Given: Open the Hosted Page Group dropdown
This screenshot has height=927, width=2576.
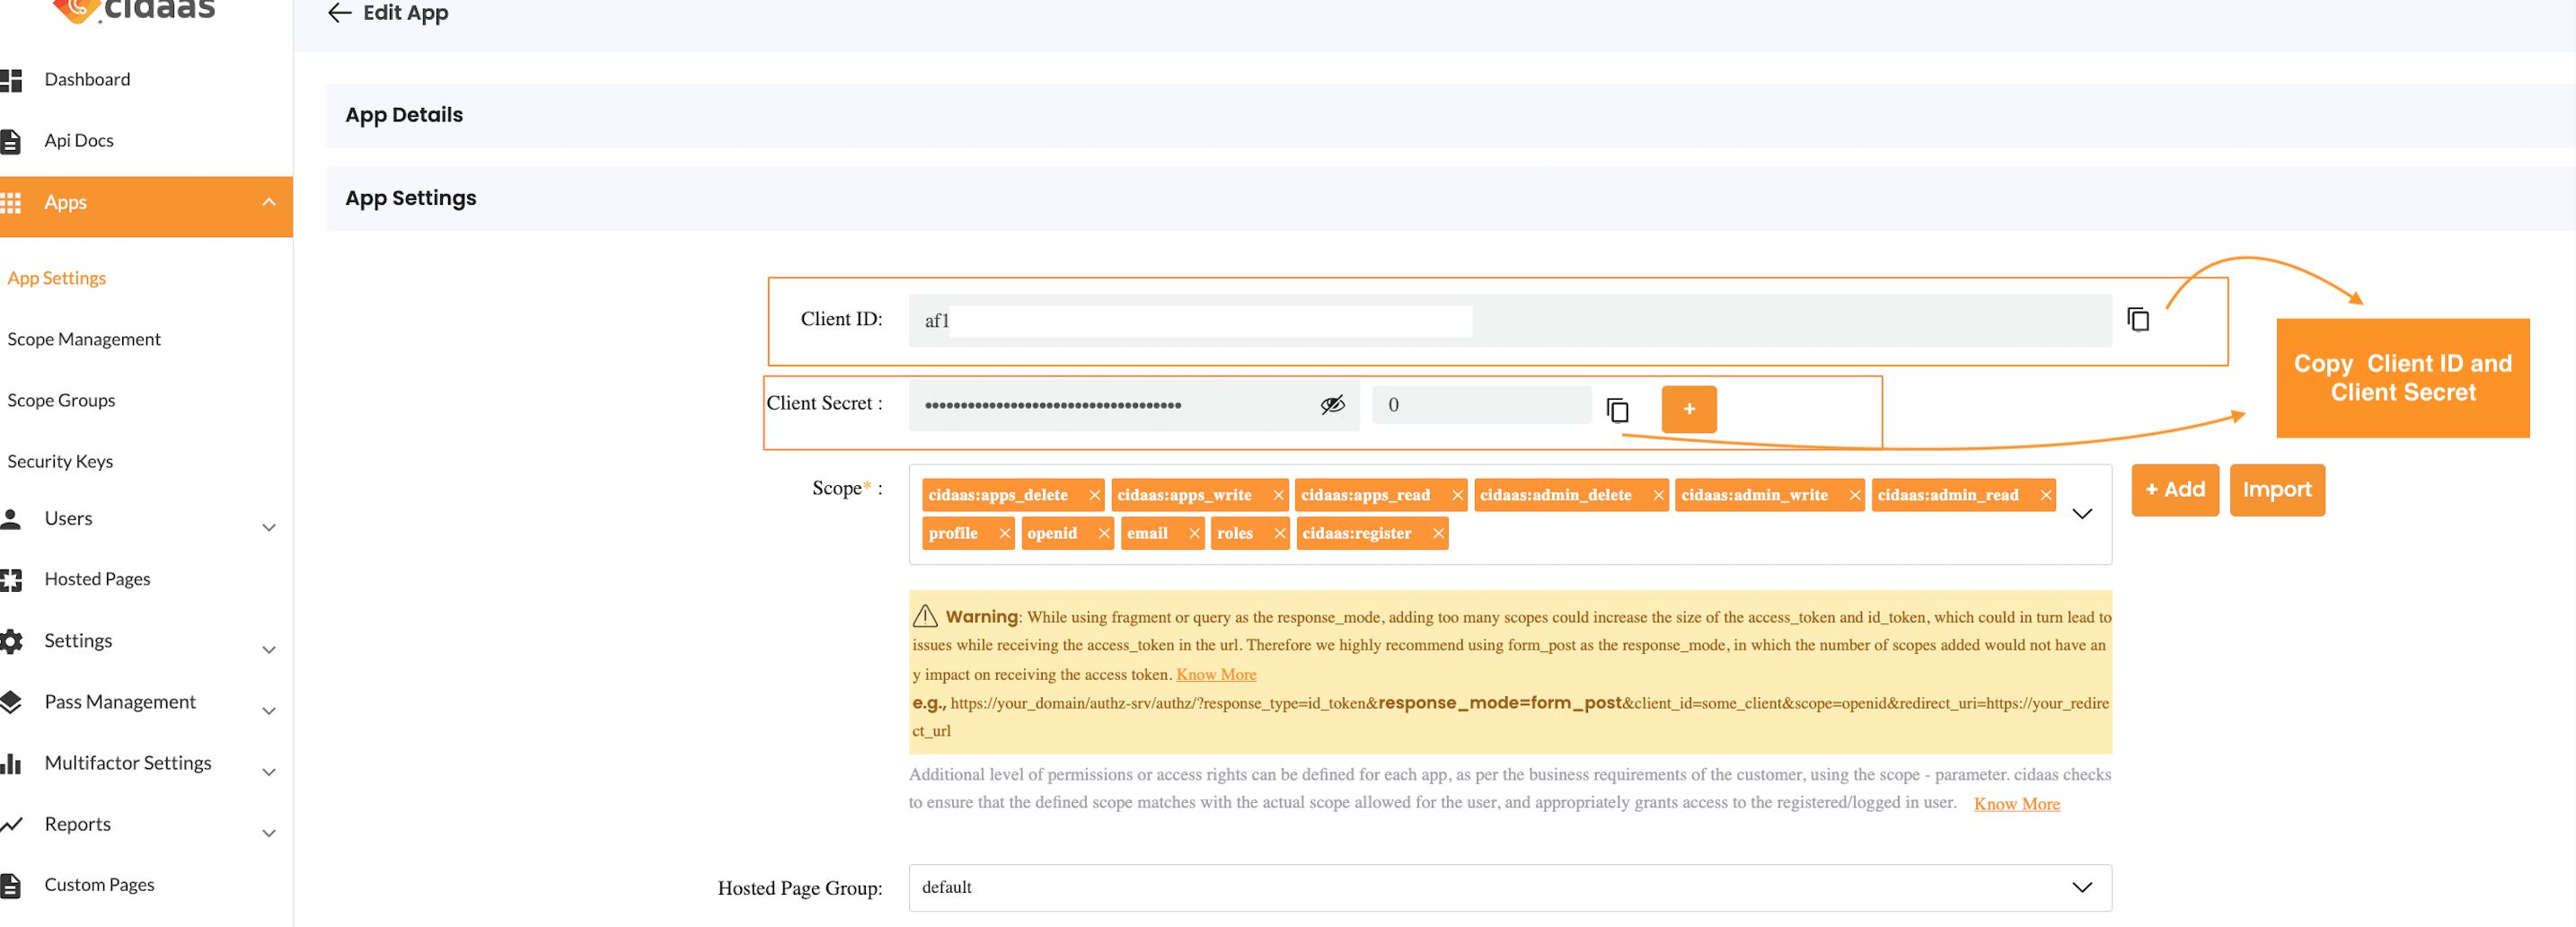Looking at the screenshot, I should [x=2083, y=887].
